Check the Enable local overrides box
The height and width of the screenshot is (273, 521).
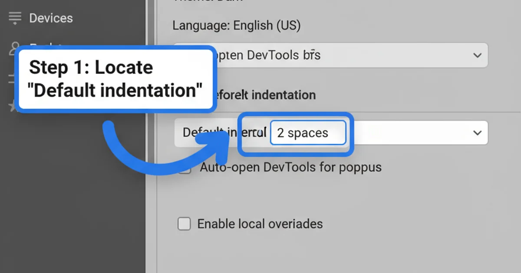point(184,224)
